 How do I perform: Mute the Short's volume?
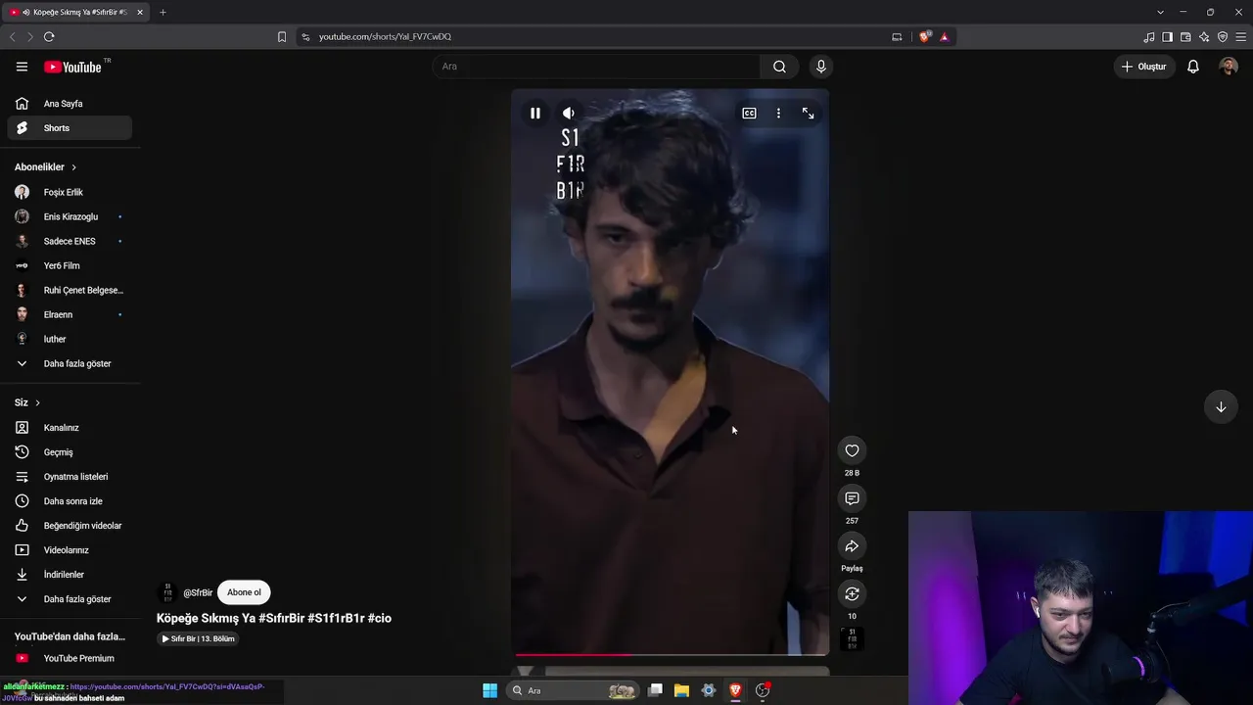tap(569, 114)
